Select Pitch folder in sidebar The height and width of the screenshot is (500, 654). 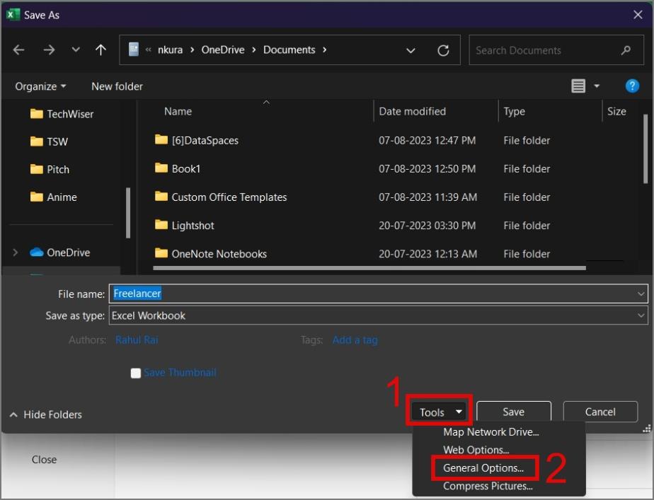pyautogui.click(x=50, y=170)
